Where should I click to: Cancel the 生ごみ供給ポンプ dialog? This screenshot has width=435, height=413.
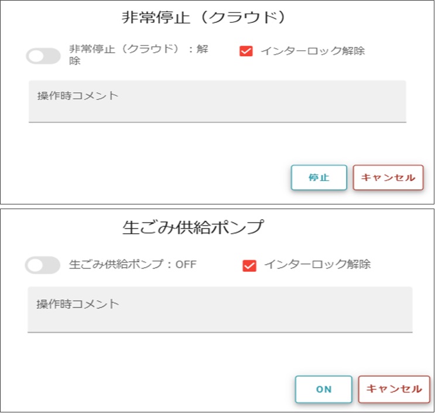pos(393,389)
